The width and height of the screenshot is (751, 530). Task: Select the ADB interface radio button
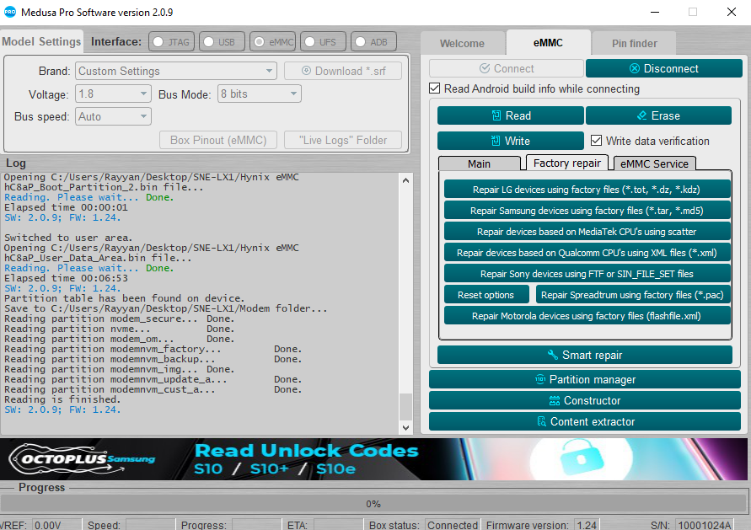point(360,42)
